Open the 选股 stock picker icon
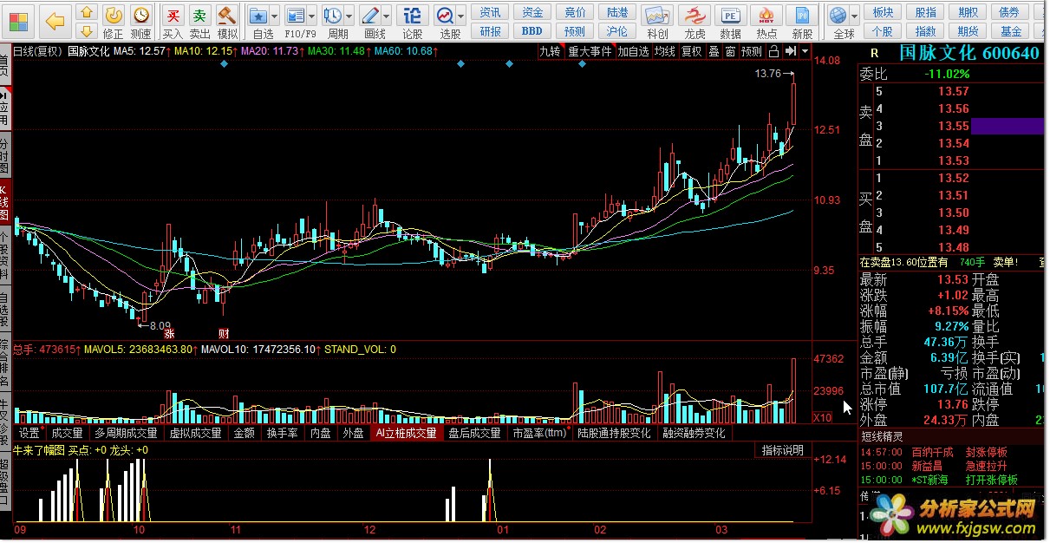The width and height of the screenshot is (1050, 543). (445, 16)
